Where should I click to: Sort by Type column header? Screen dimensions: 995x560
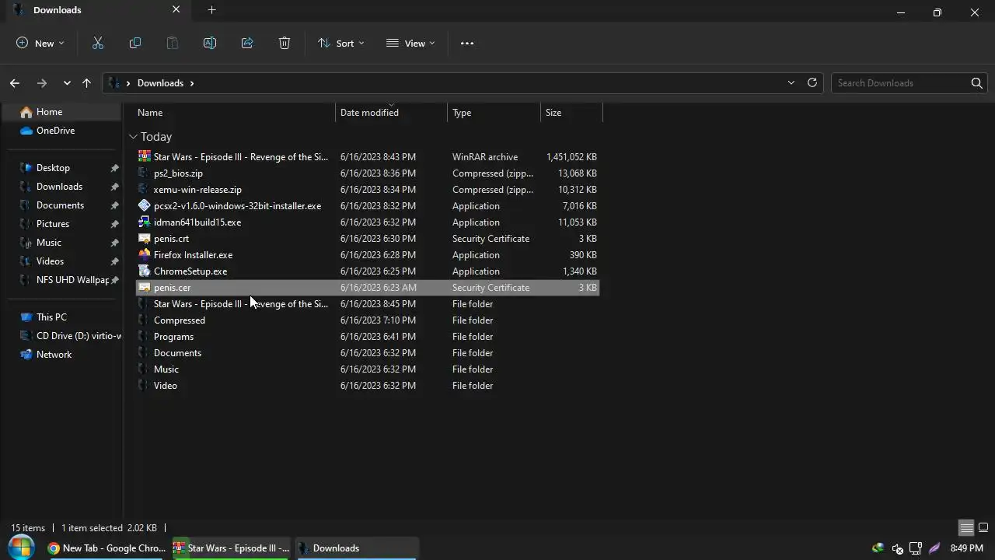[x=462, y=113]
